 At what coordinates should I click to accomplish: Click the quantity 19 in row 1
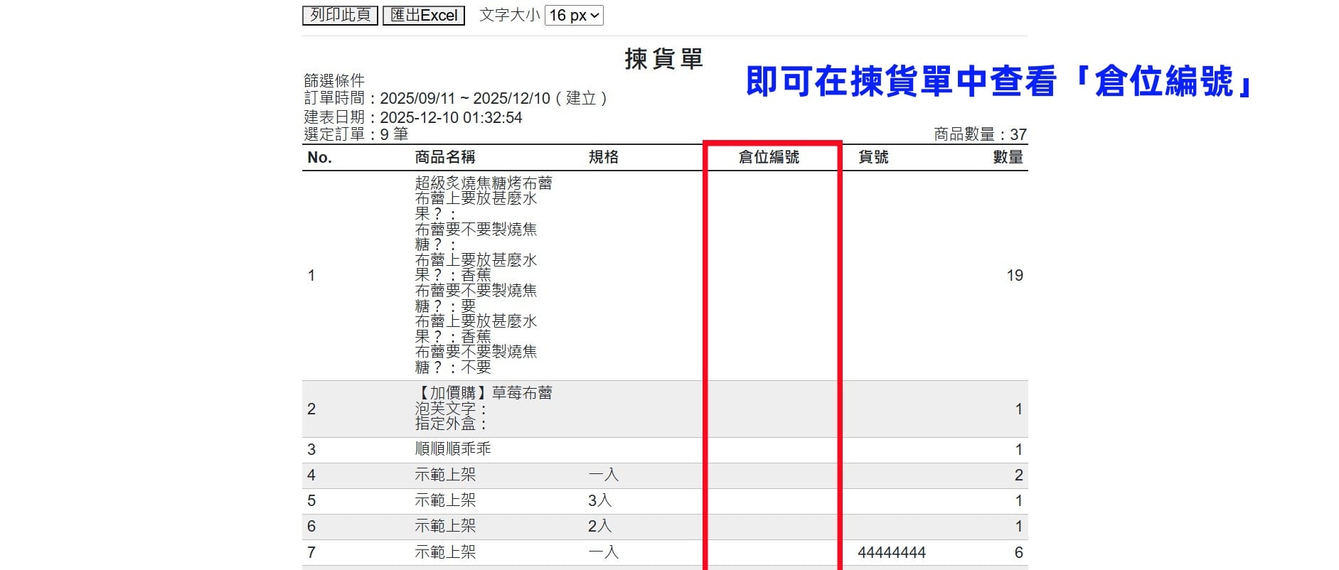click(1015, 276)
